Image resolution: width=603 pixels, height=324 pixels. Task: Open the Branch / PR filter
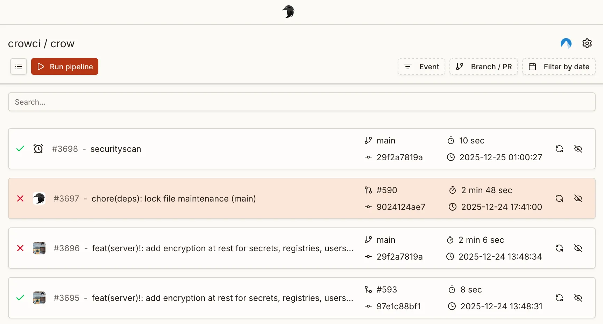click(484, 66)
